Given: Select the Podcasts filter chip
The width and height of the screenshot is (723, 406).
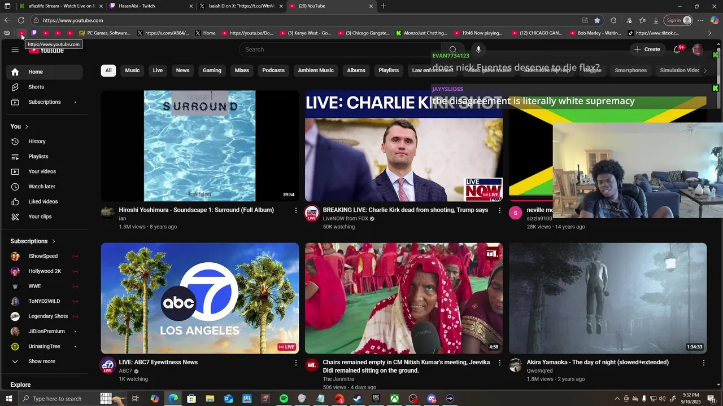Looking at the screenshot, I should (273, 70).
